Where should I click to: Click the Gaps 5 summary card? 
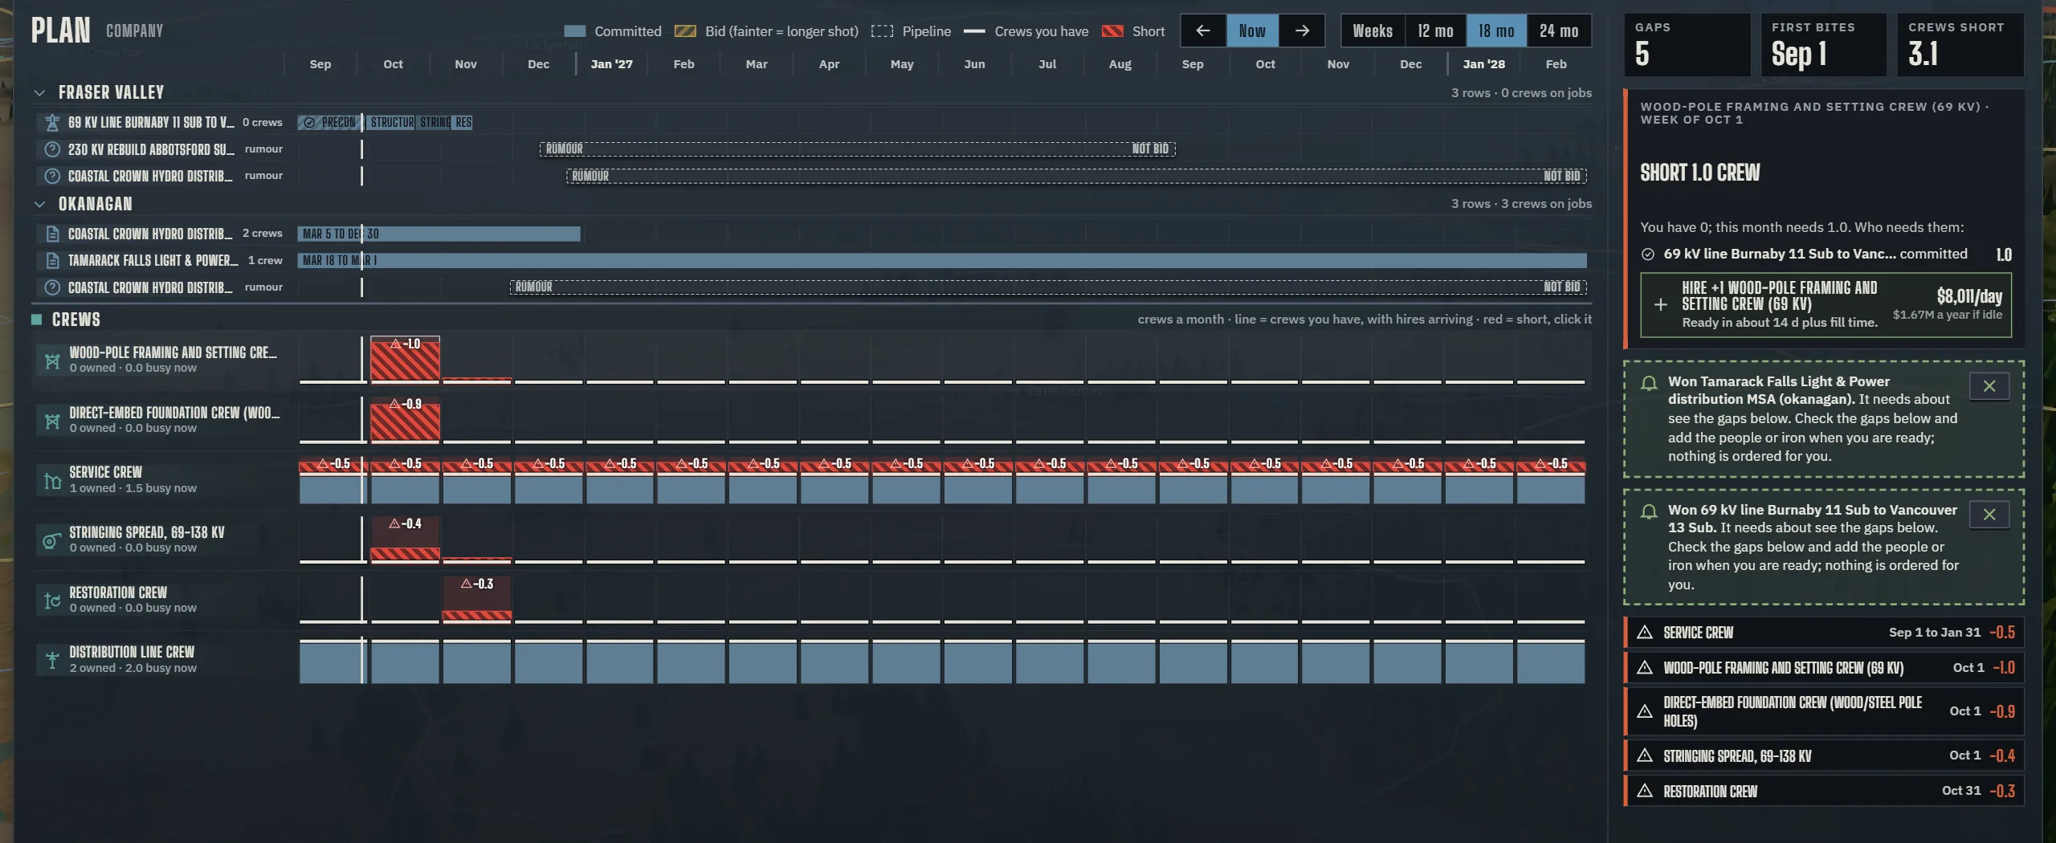click(1687, 45)
